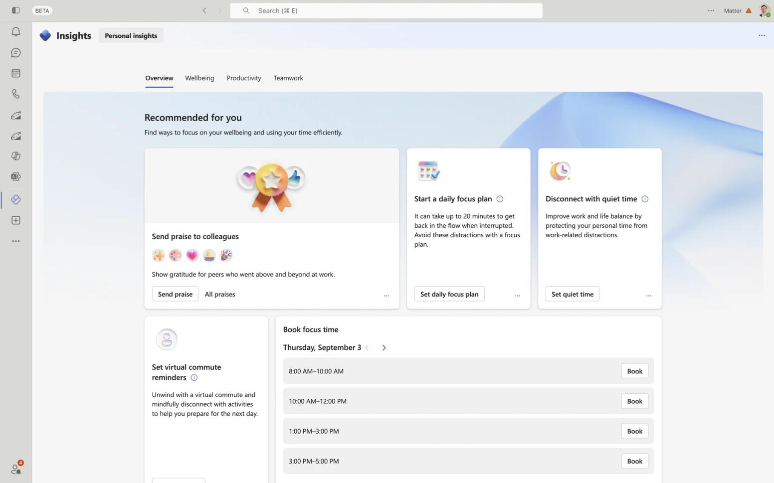Viewport: 774px width, 483px height.
Task: Open the Activity bell notifications
Action: coord(16,32)
